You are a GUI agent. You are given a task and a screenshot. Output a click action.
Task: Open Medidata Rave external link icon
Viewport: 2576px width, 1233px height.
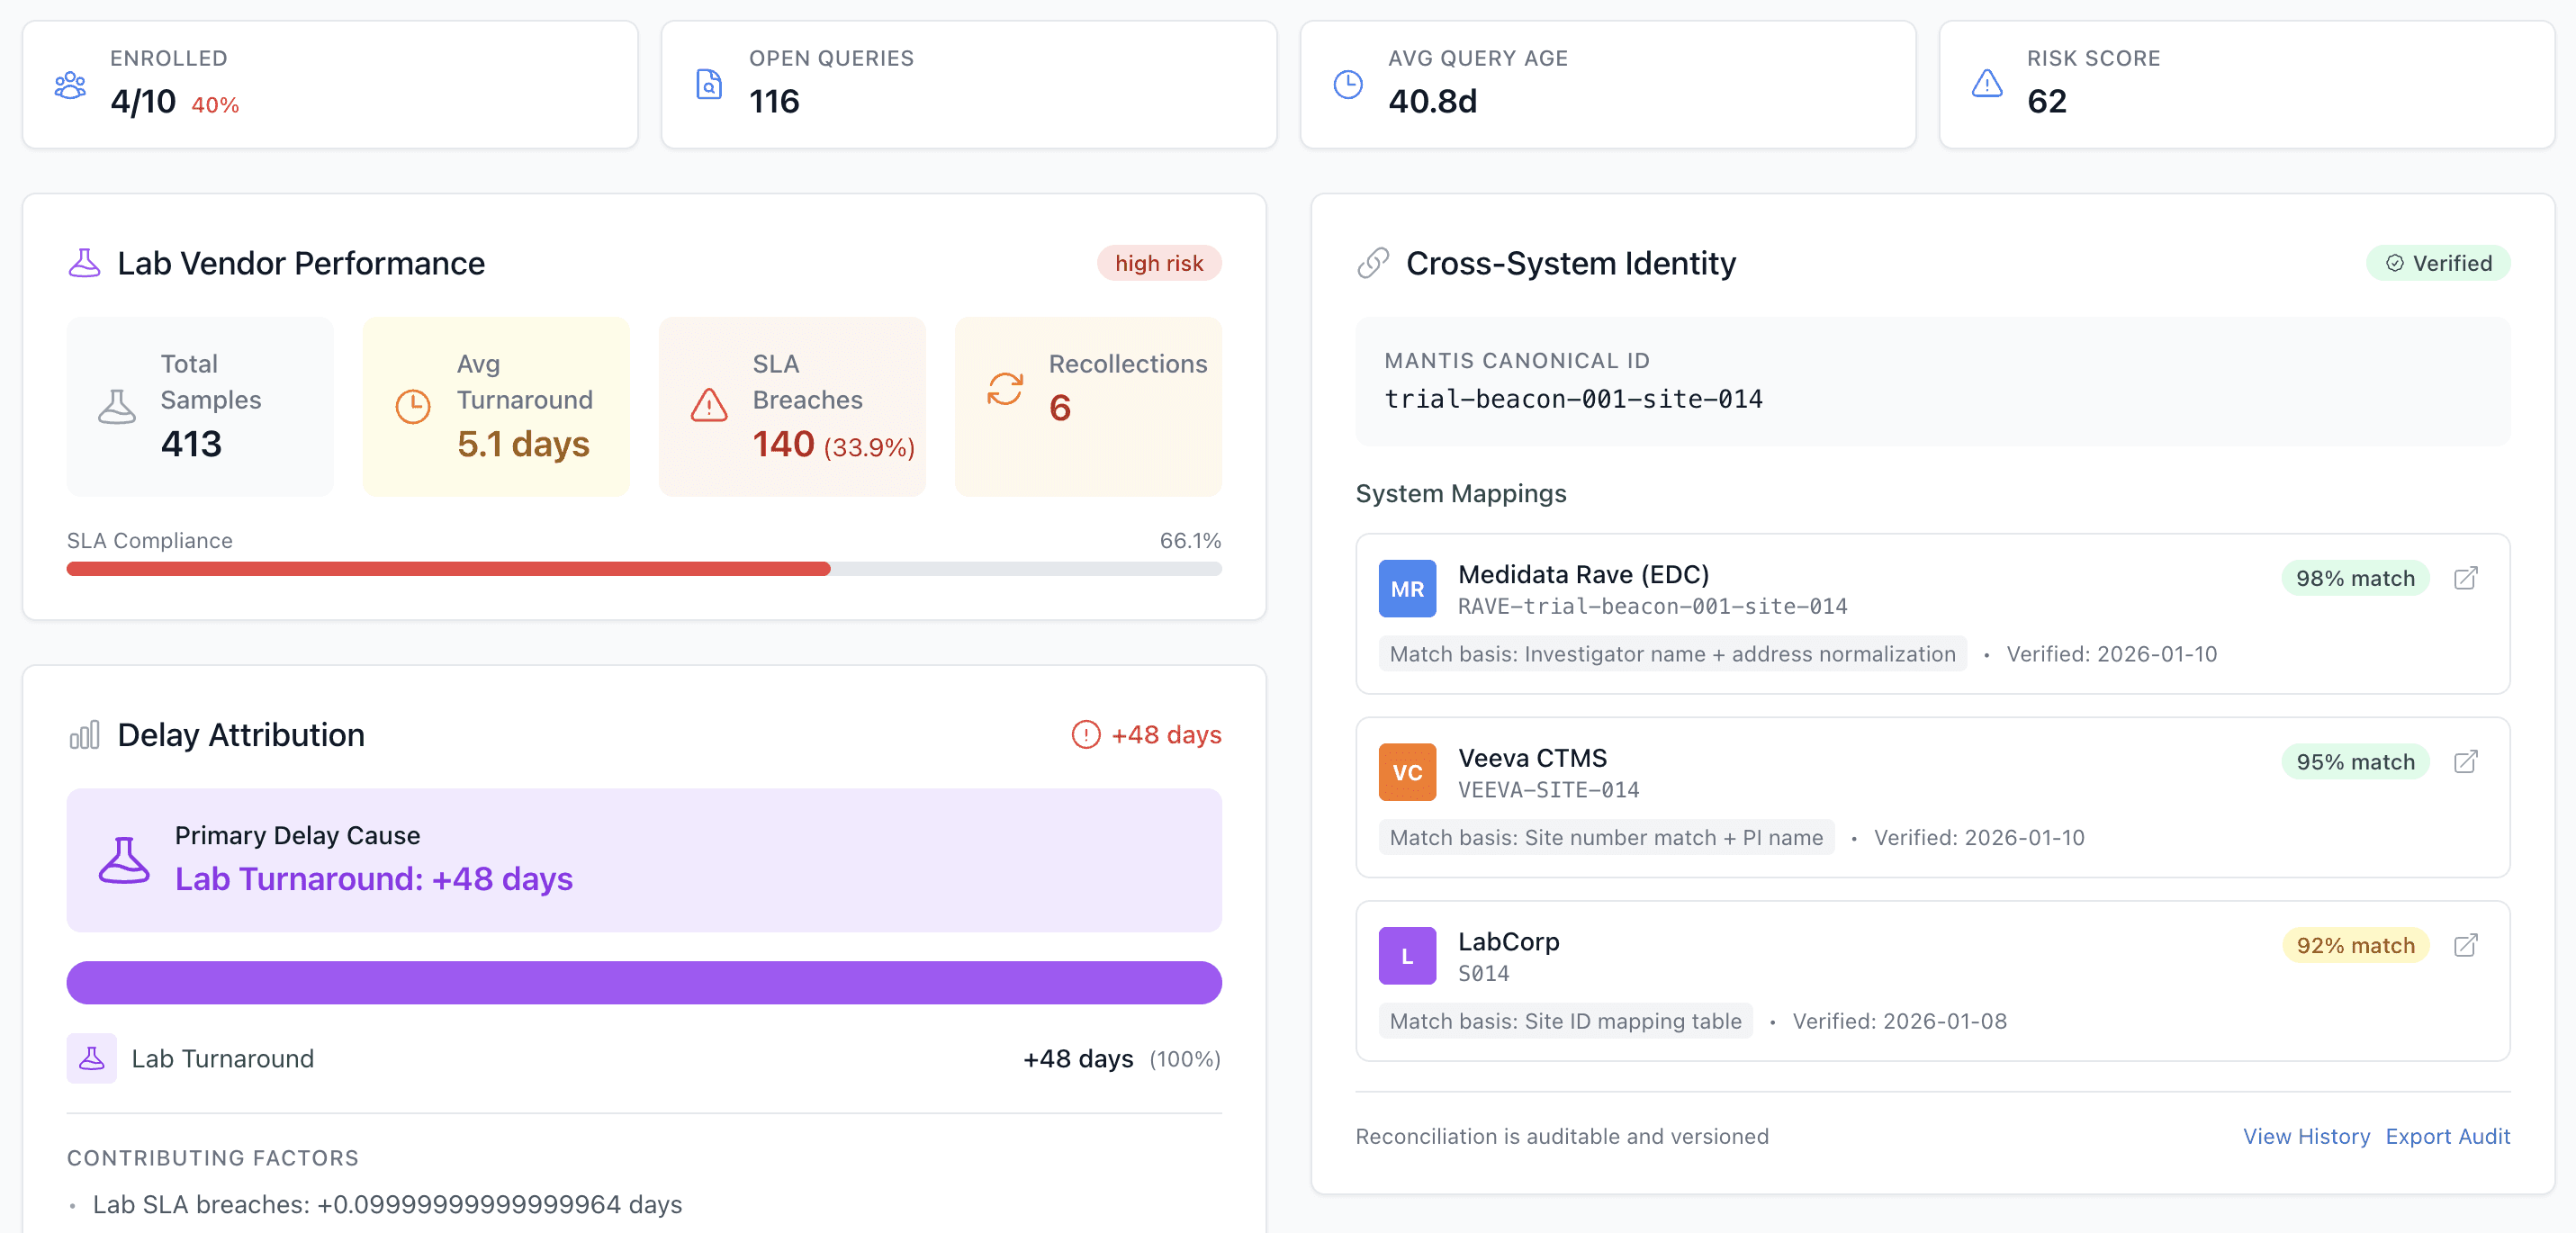pos(2465,578)
